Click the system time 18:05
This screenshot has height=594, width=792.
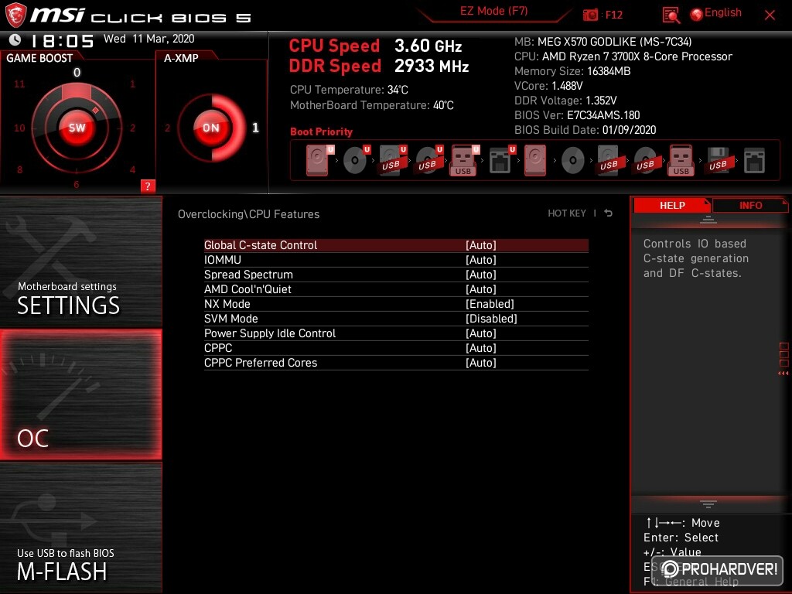[x=62, y=41]
